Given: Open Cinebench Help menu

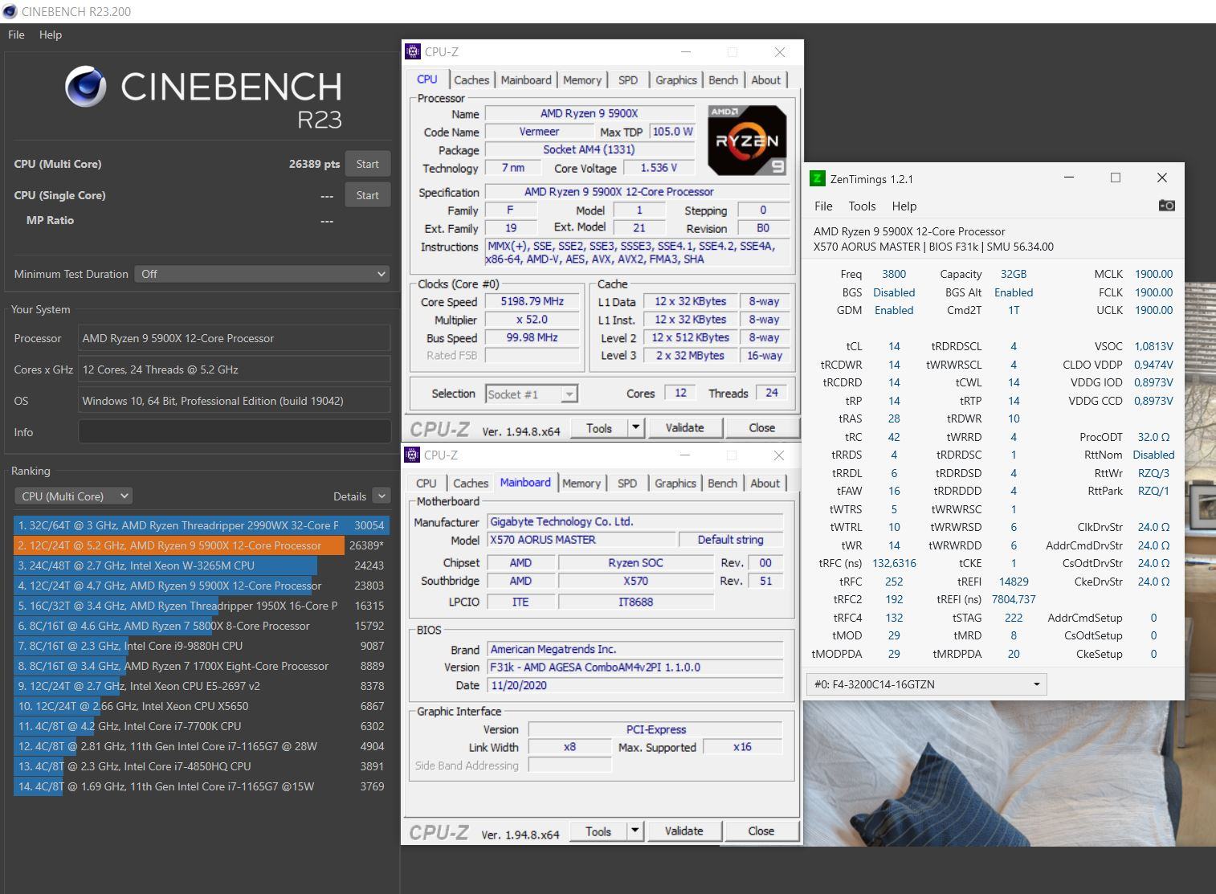Looking at the screenshot, I should click(x=51, y=35).
